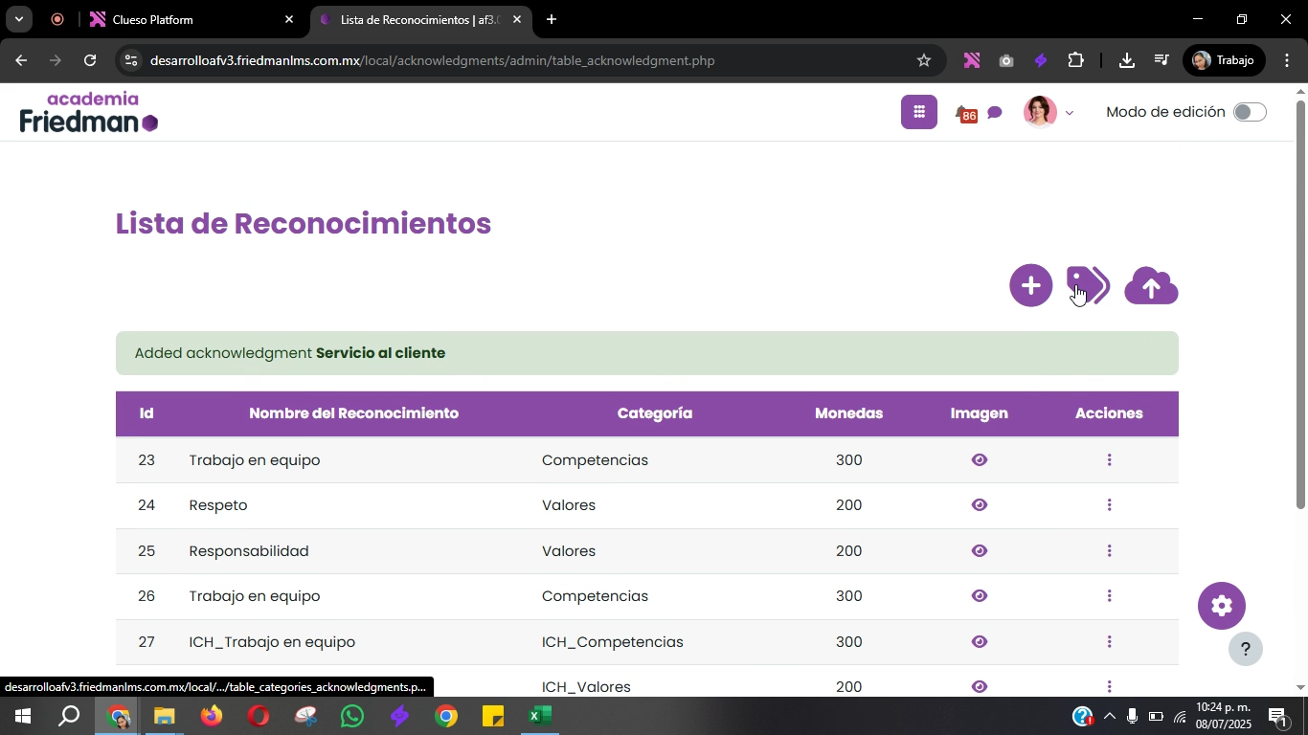This screenshot has height=735, width=1308.
Task: View image for ICH_Trabajo en equipo row
Action: pos(979,642)
